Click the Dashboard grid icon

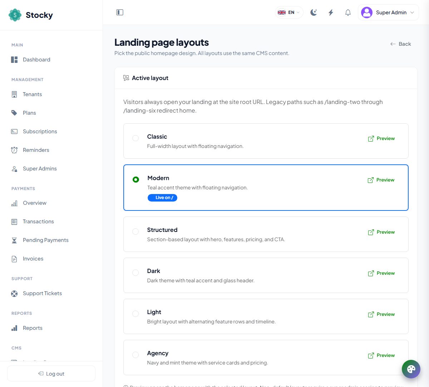(x=14, y=60)
